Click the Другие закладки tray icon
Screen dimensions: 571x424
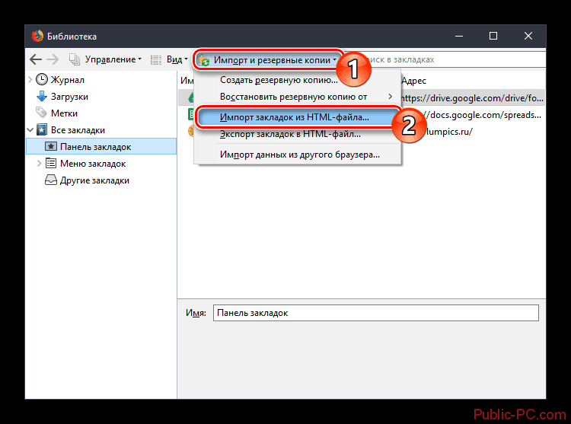click(50, 180)
